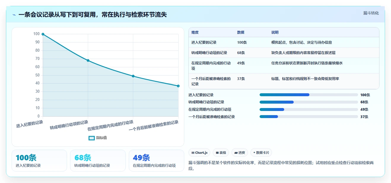The width and height of the screenshot is (391, 183).
Task: Click the 68条 stat card
Action: [98, 161]
